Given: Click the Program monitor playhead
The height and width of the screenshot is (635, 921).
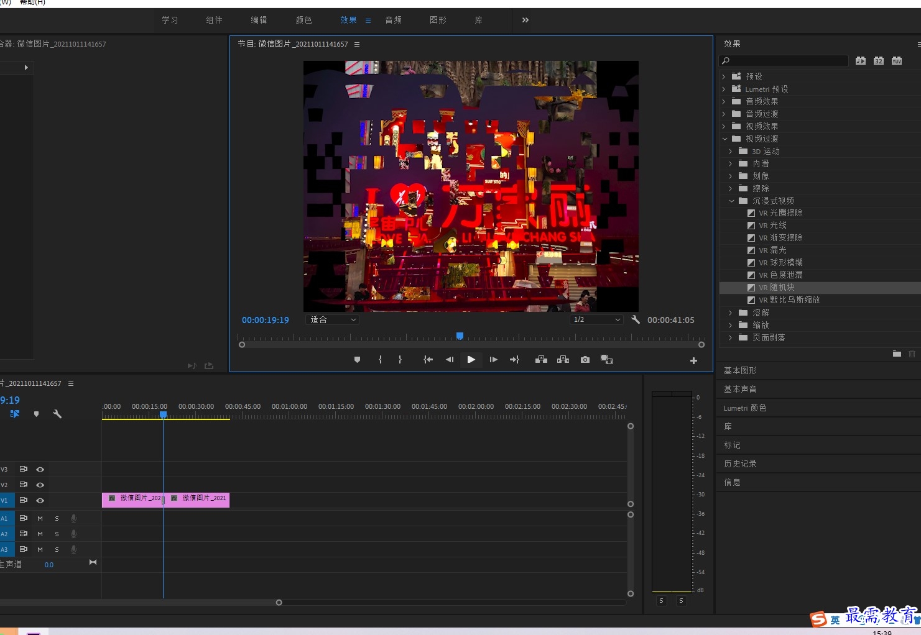Looking at the screenshot, I should [x=460, y=336].
